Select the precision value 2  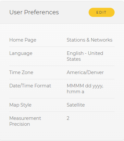[x=68, y=118]
